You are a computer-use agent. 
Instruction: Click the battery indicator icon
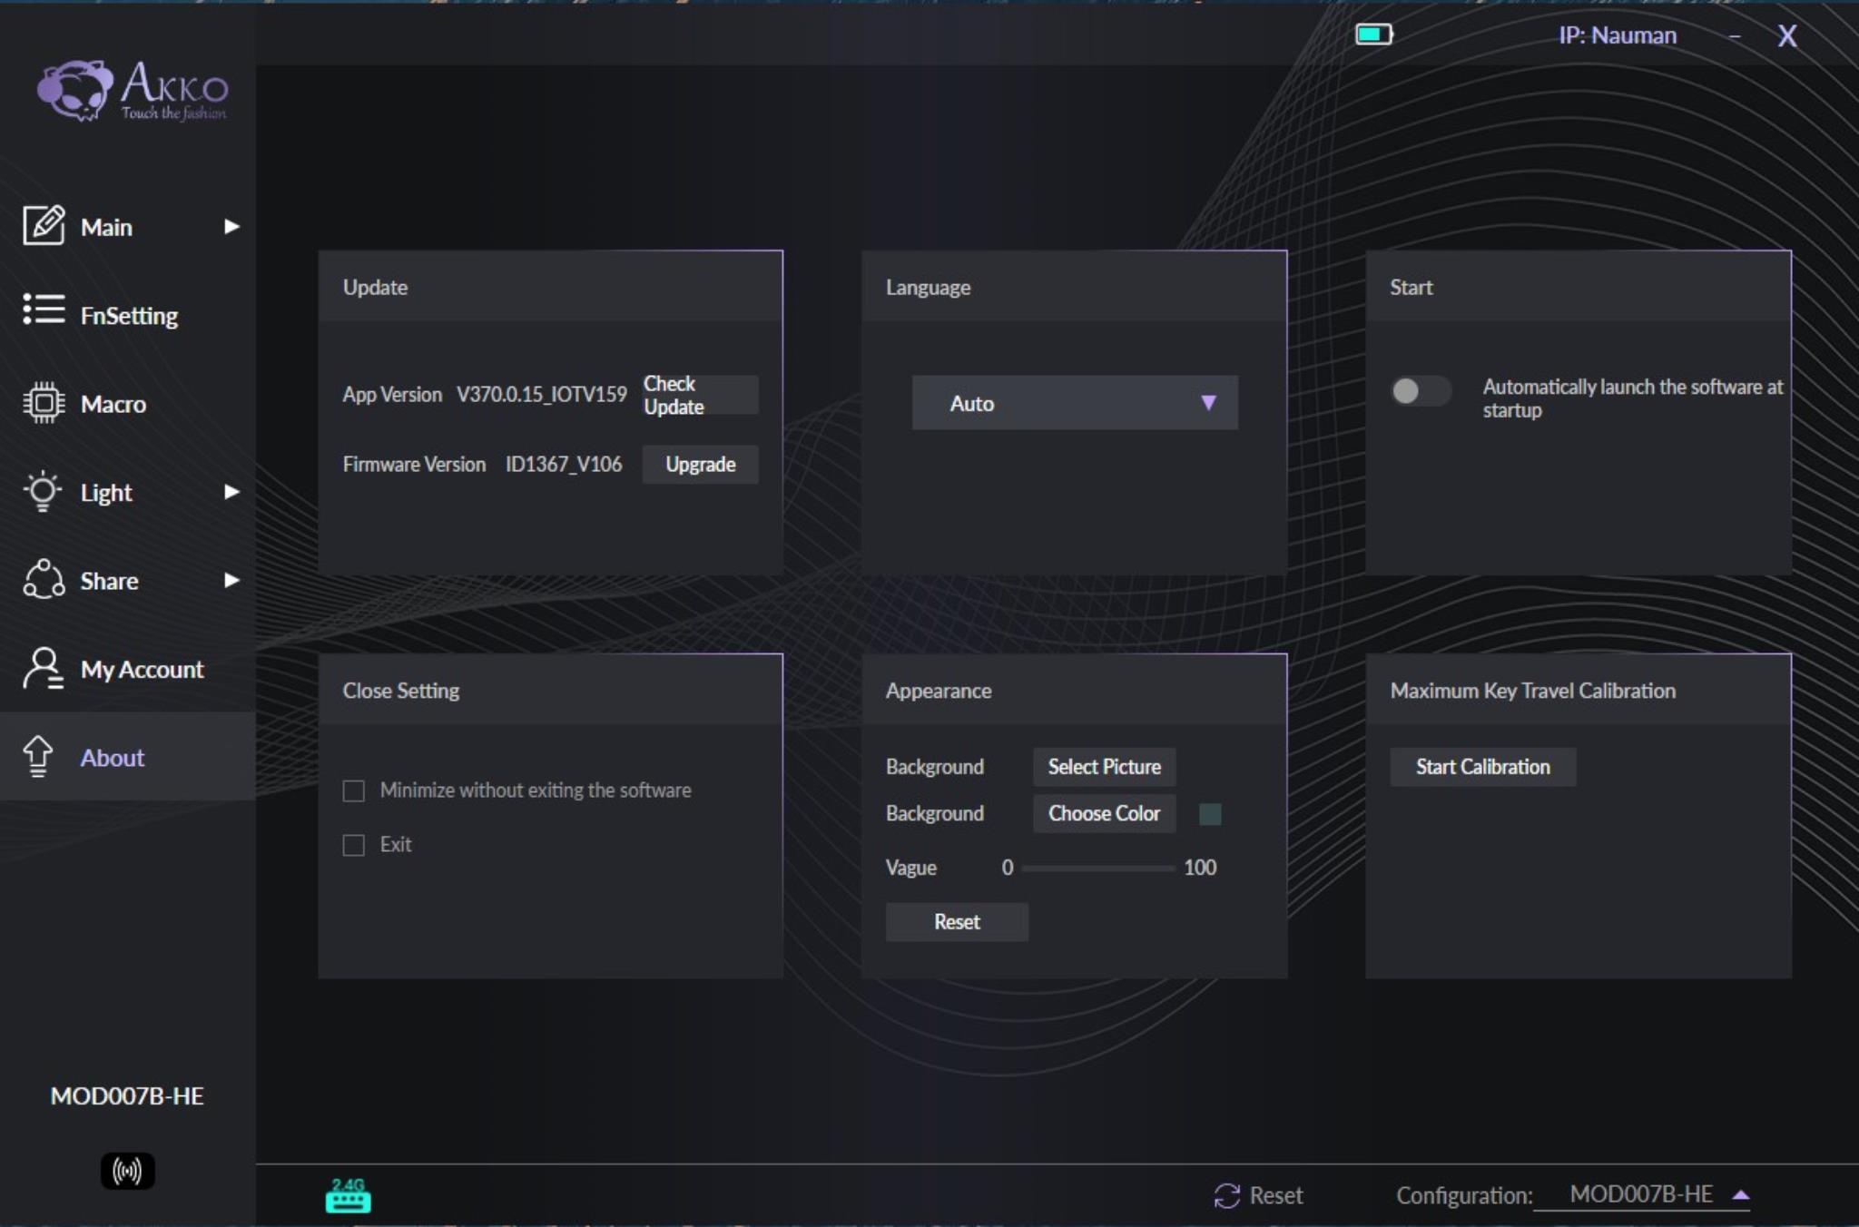click(x=1373, y=34)
